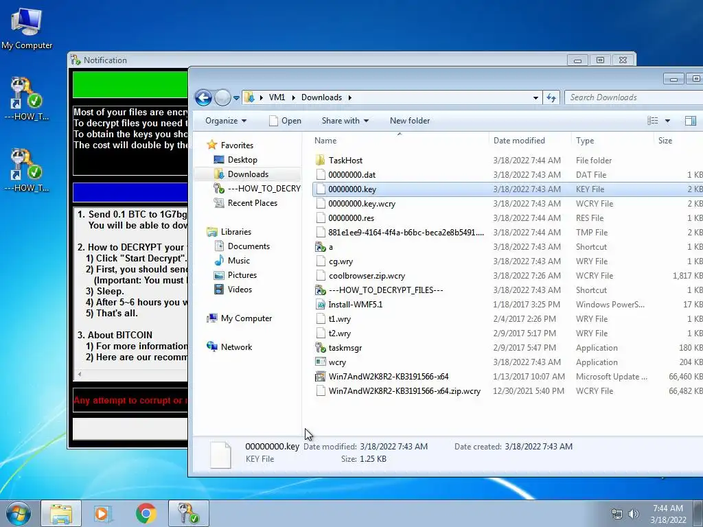Expand view options dropdown arrow
The image size is (703, 527).
pos(667,121)
